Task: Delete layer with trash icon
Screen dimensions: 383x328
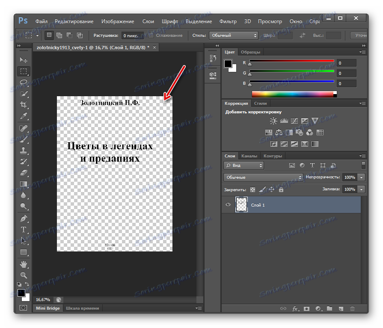Action: point(352,309)
